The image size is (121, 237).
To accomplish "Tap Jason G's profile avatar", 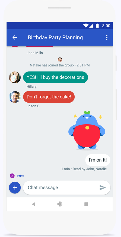I will tap(15, 97).
